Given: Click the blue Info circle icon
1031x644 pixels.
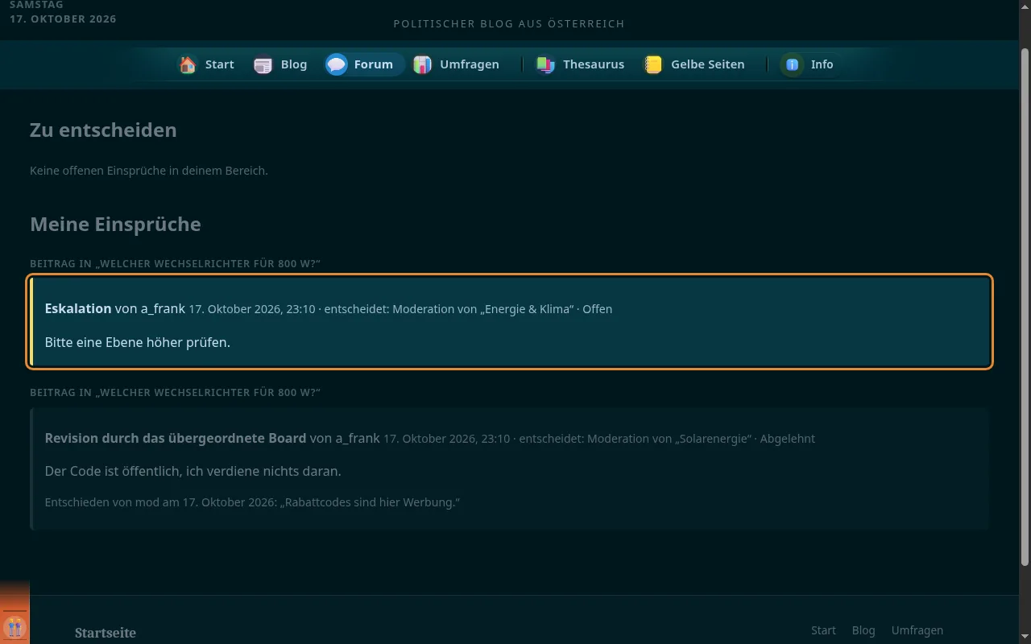Looking at the screenshot, I should click(793, 64).
